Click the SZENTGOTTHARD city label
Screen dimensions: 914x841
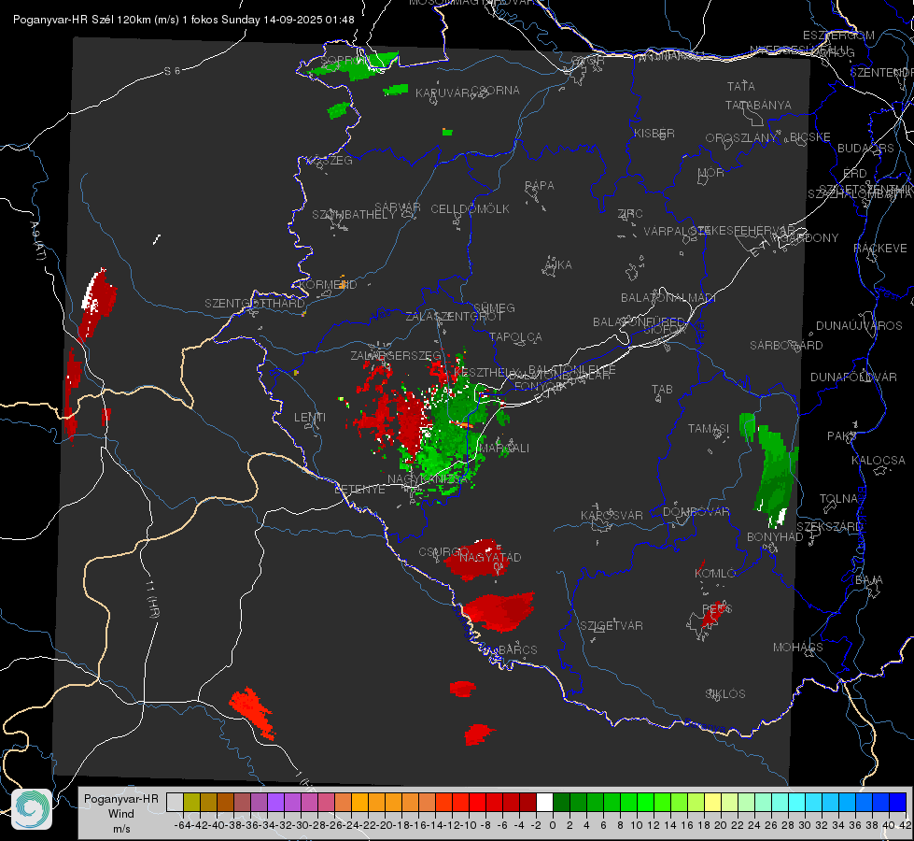[255, 304]
